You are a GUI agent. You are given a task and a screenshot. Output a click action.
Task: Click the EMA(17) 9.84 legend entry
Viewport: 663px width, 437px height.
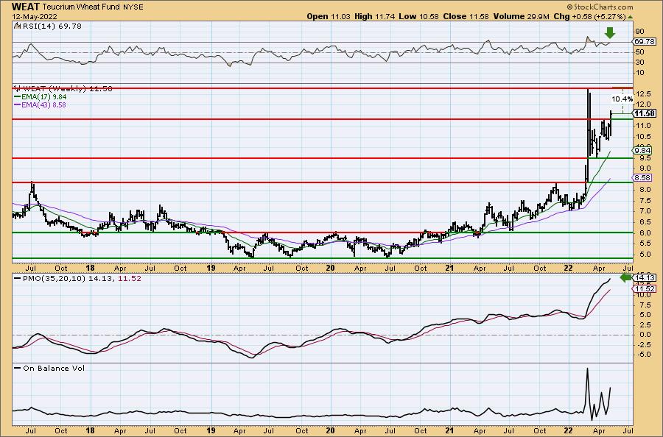44,96
